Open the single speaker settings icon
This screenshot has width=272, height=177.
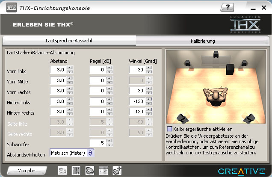[x=90, y=171]
